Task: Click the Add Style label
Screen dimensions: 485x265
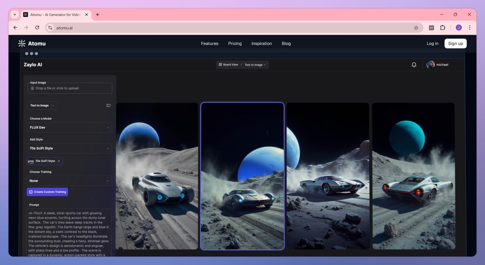Action: (36, 140)
